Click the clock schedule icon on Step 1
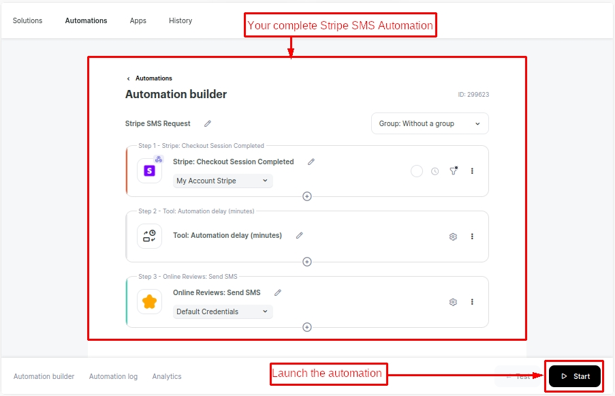Image resolution: width=615 pixels, height=396 pixels. point(435,171)
